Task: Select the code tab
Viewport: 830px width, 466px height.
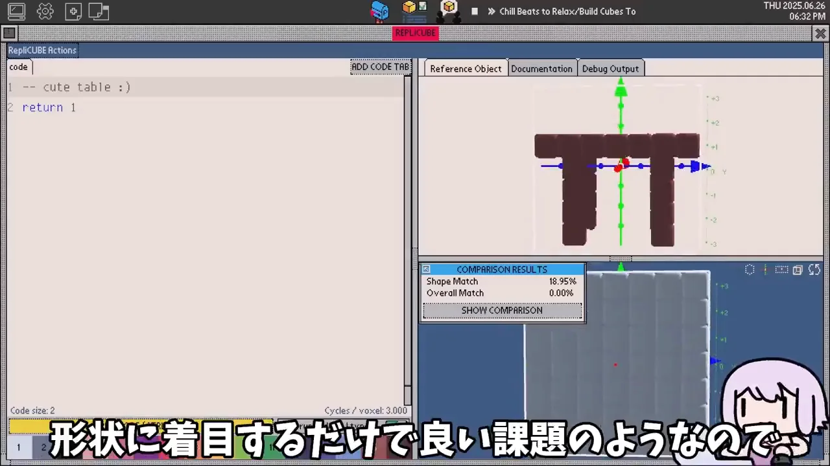Action: tap(19, 67)
